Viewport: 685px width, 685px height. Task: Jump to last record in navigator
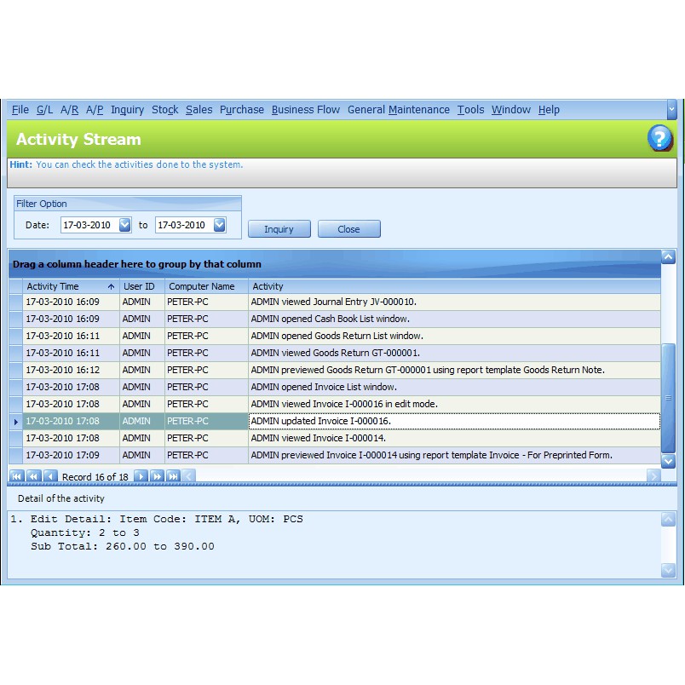click(x=174, y=476)
